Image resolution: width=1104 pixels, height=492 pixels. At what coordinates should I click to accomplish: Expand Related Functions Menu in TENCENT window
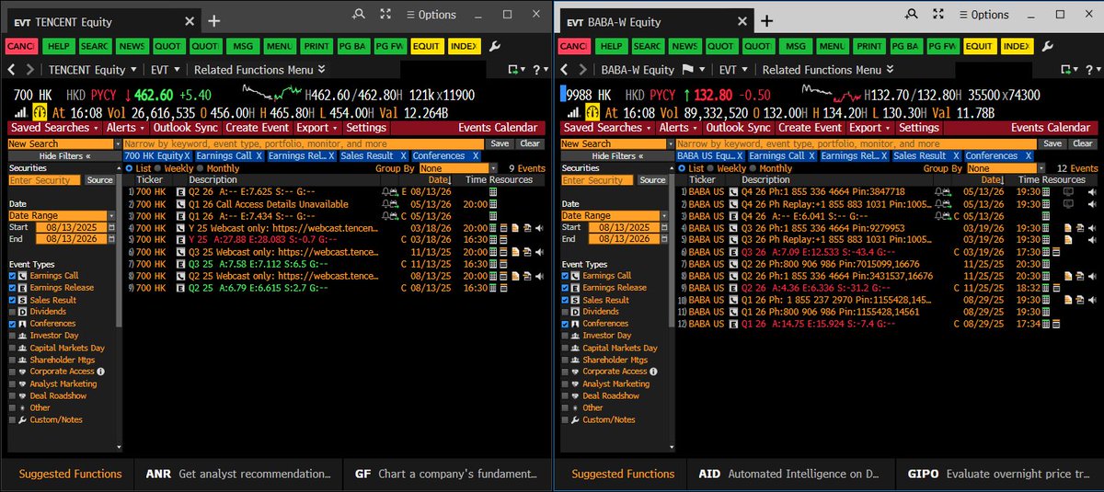tap(260, 70)
